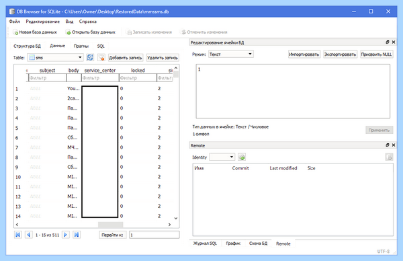Click the Open Database toolbar button
This screenshot has width=403, height=261.
[91, 32]
